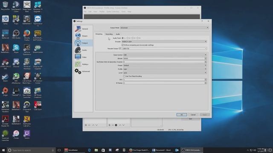Open the Video settings section
The height and width of the screenshot is (153, 273).
[x=83, y=57]
